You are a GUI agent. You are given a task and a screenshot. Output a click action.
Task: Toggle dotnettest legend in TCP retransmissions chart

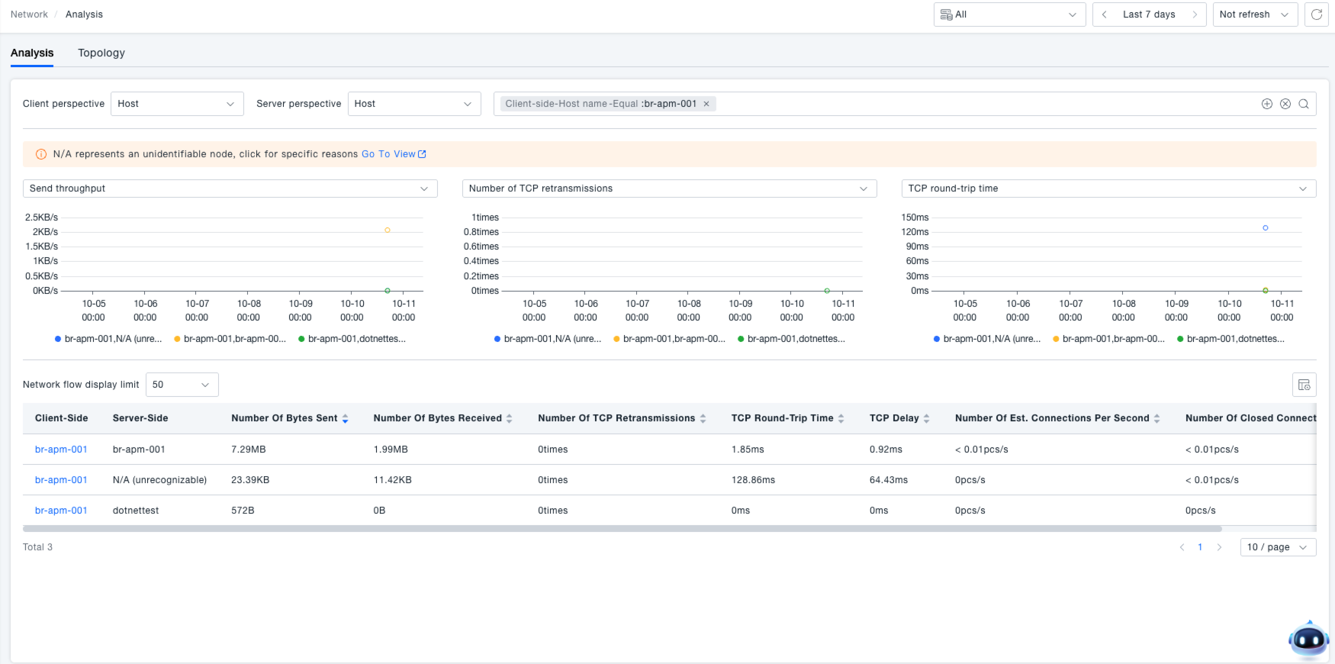pos(791,339)
